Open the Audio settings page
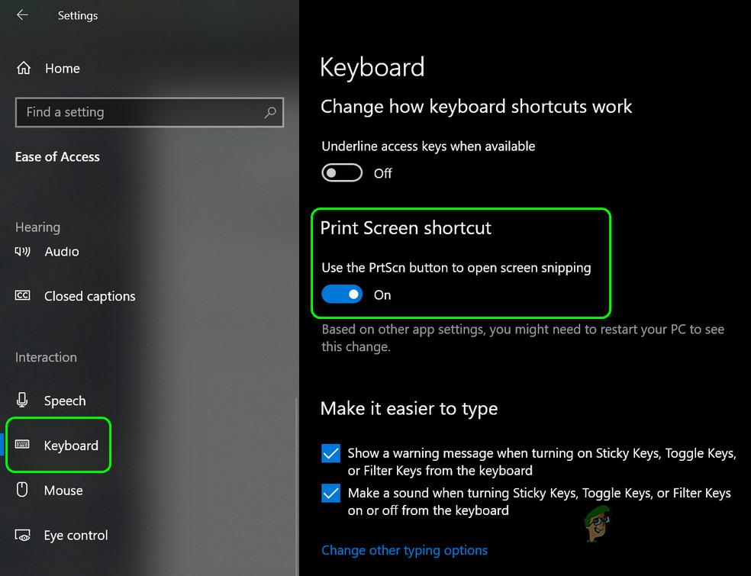This screenshot has height=576, width=751. (62, 251)
